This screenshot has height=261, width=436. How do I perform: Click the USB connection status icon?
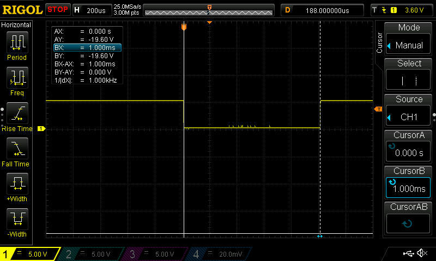tap(408, 253)
